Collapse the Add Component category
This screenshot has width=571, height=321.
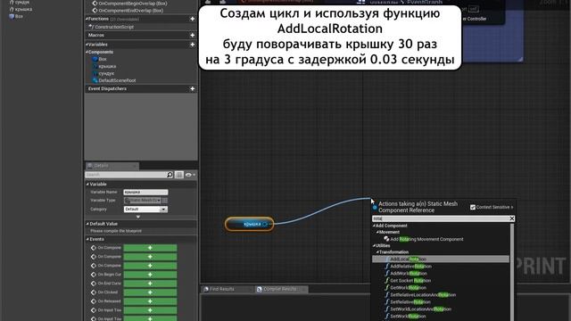[x=374, y=226]
